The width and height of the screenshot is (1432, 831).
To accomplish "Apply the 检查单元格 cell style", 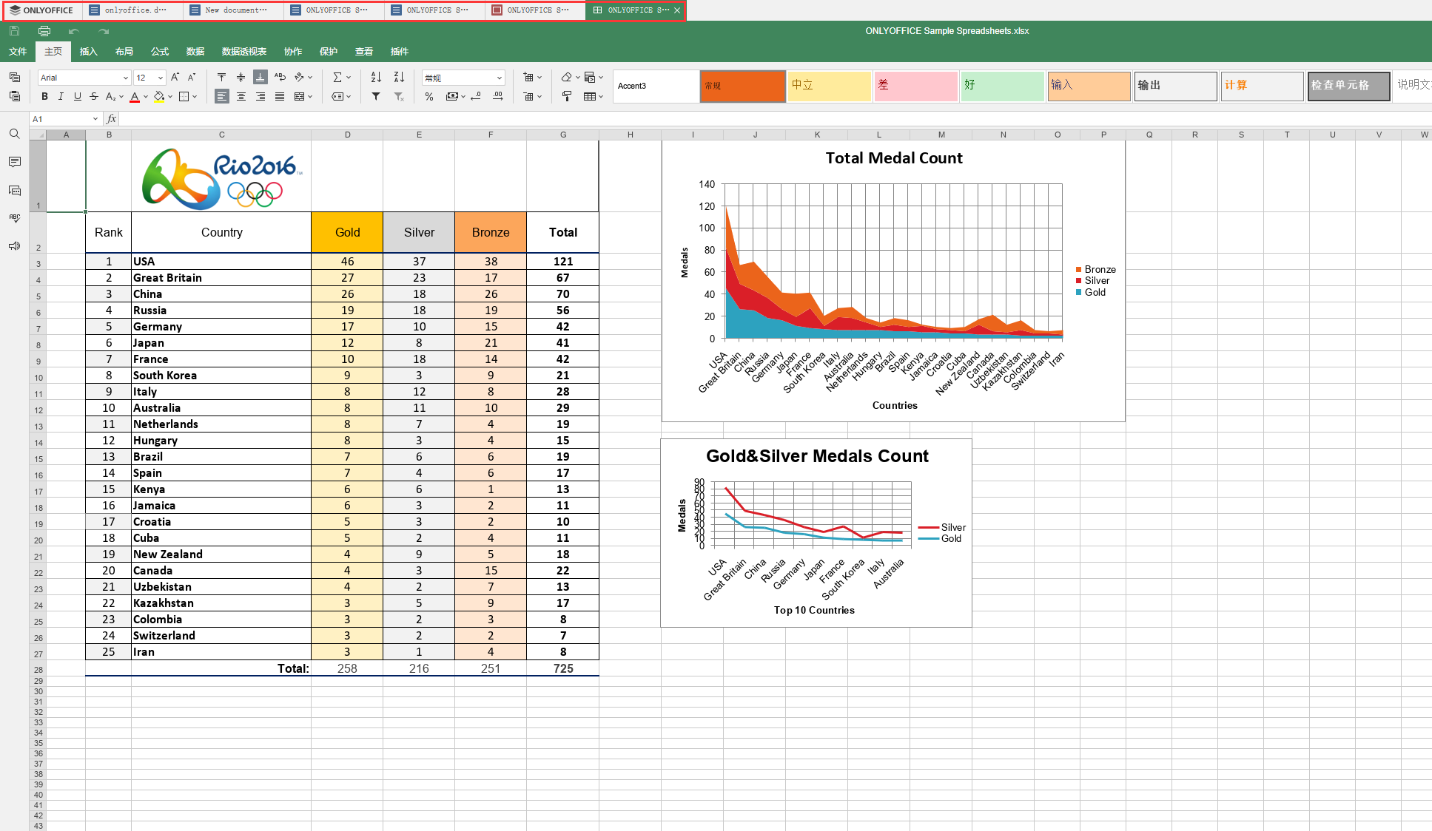I will click(x=1348, y=86).
